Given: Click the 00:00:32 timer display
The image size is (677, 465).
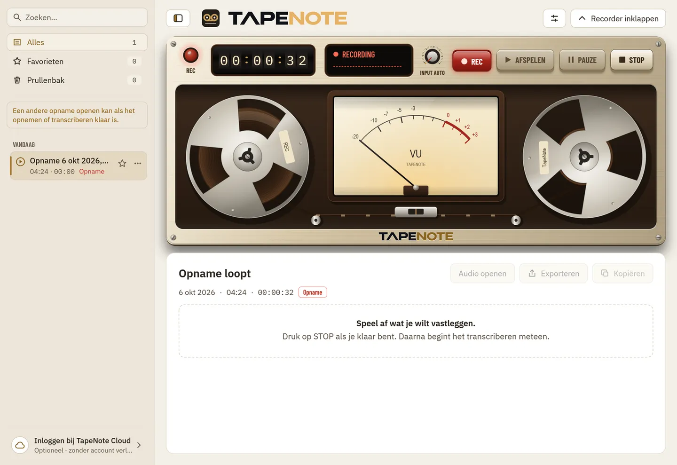Looking at the screenshot, I should click(x=263, y=60).
